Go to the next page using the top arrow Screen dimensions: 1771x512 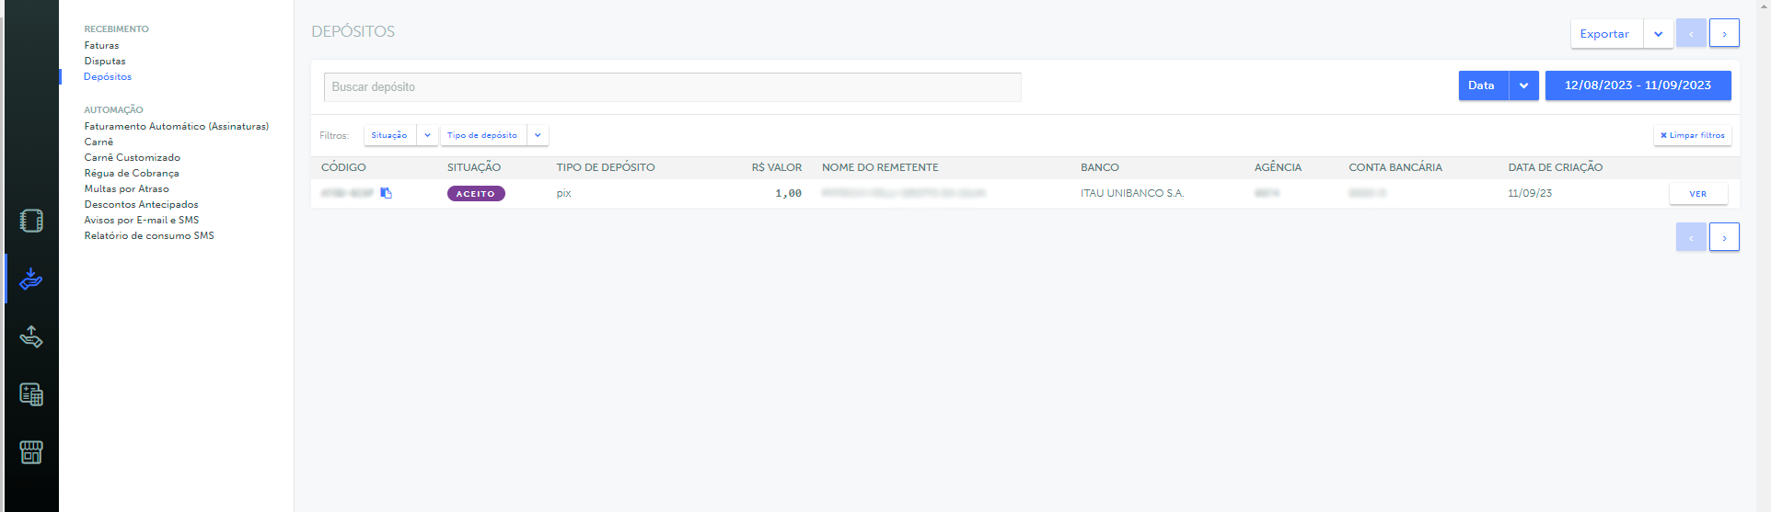click(x=1725, y=33)
